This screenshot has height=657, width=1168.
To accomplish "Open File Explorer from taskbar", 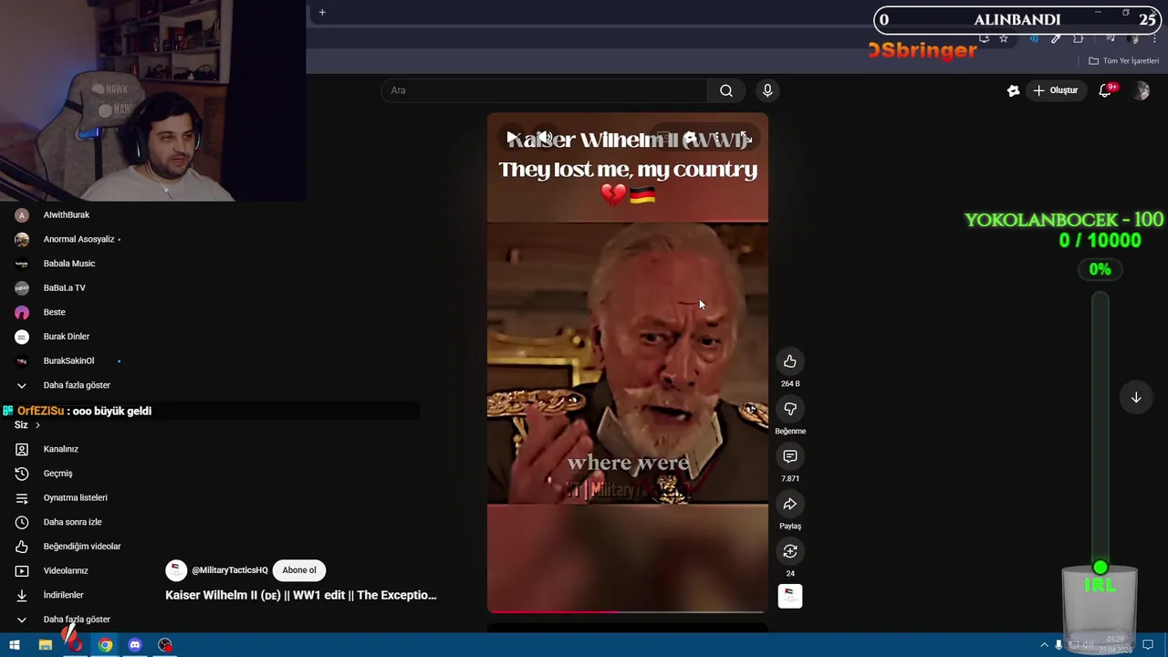I will click(x=45, y=645).
